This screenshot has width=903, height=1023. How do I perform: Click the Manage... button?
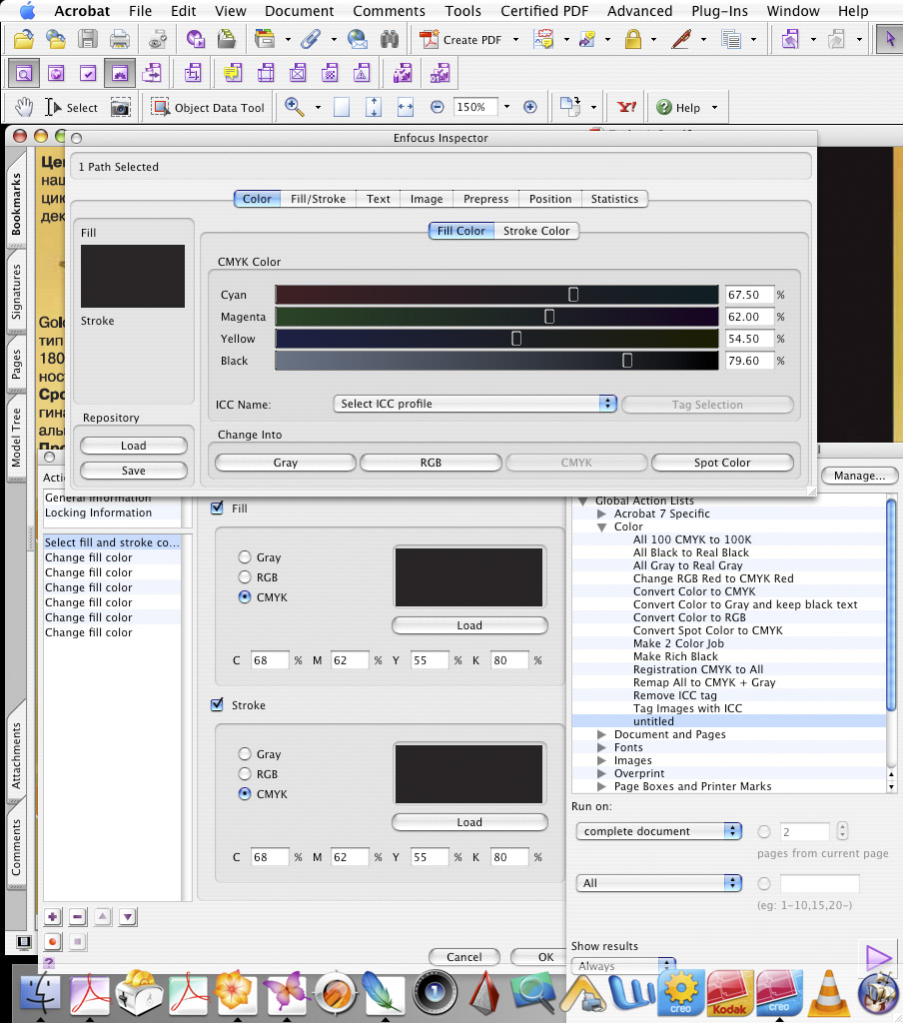point(859,476)
